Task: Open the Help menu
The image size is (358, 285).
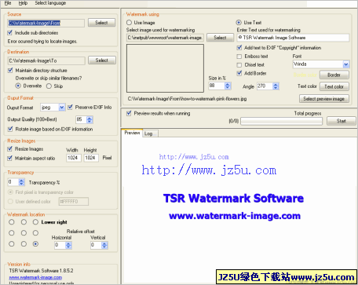Action: [x=23, y=3]
